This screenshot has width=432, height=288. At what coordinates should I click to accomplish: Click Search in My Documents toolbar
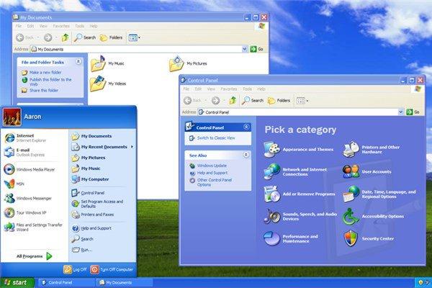(x=85, y=37)
